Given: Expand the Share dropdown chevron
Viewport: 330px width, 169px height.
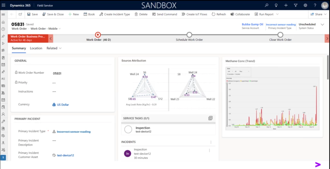Looking at the screenshot, I should coord(326,14).
